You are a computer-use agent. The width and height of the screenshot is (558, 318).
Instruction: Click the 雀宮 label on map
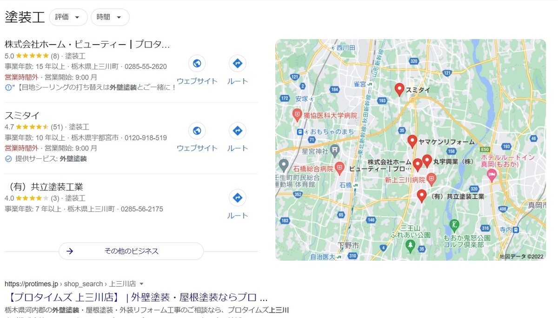360,84
